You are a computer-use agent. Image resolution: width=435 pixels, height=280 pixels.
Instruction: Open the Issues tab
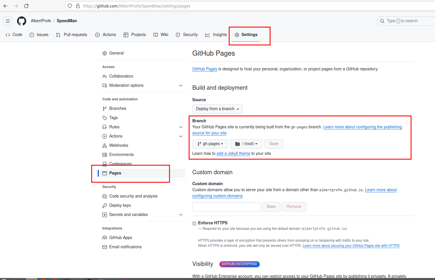tap(39, 35)
